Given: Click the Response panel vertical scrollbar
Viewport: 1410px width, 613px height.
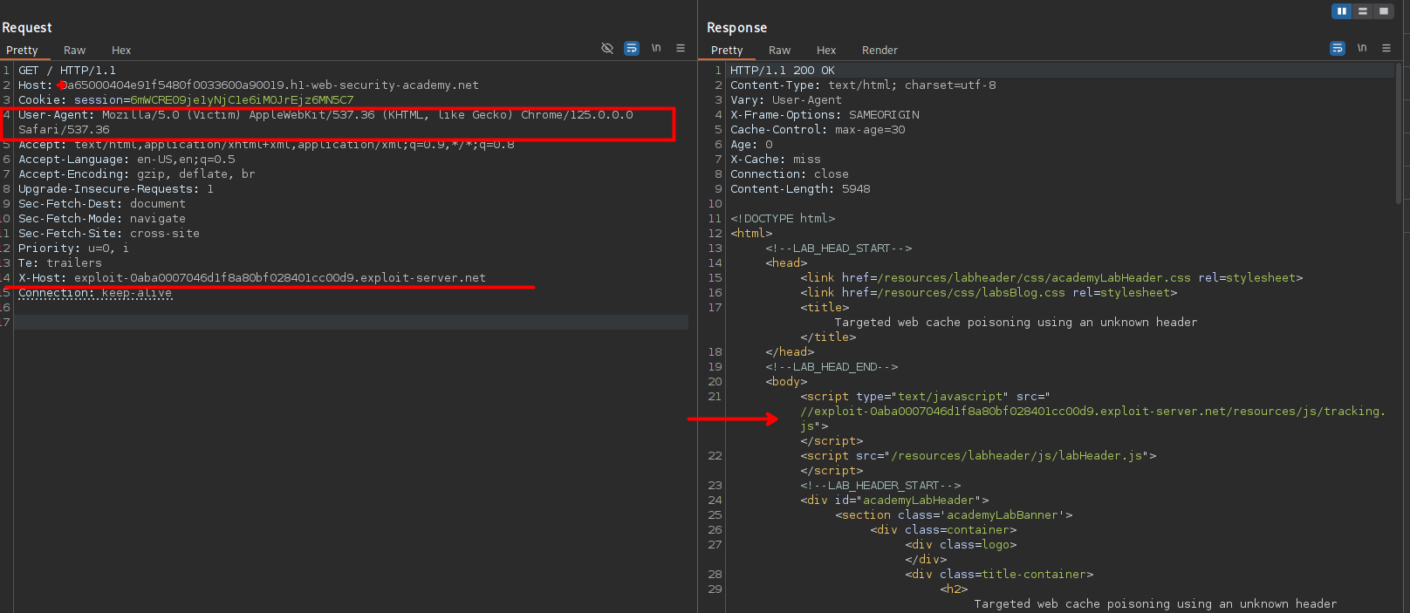Looking at the screenshot, I should pos(1399,133).
